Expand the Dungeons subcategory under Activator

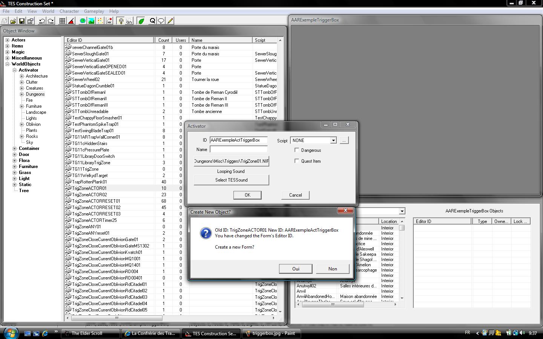21,94
